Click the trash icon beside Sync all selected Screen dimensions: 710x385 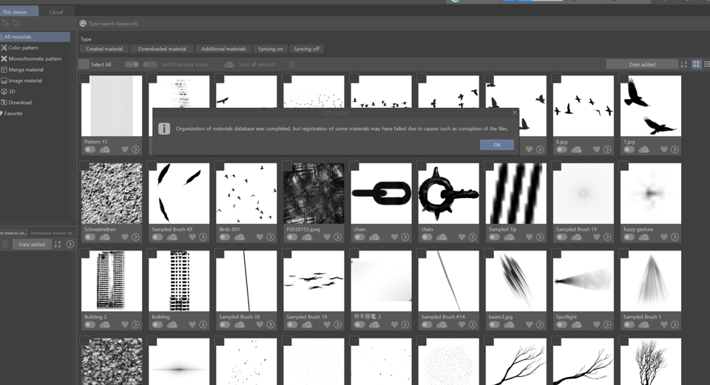[291, 64]
